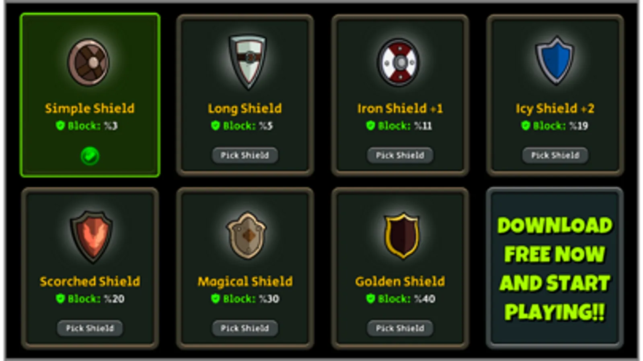Image resolution: width=643 pixels, height=361 pixels.
Task: Pick Shield button for Magical Shield
Action: pos(245,328)
